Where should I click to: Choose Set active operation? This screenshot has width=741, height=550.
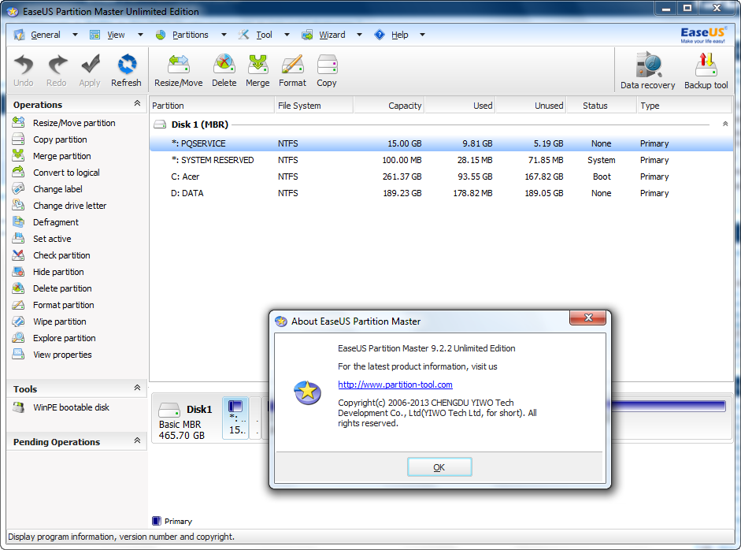(52, 239)
